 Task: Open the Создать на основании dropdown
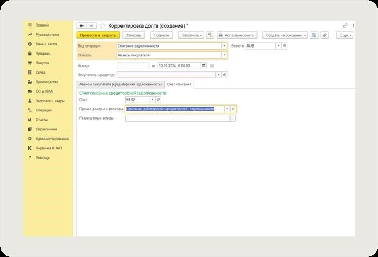coord(285,35)
